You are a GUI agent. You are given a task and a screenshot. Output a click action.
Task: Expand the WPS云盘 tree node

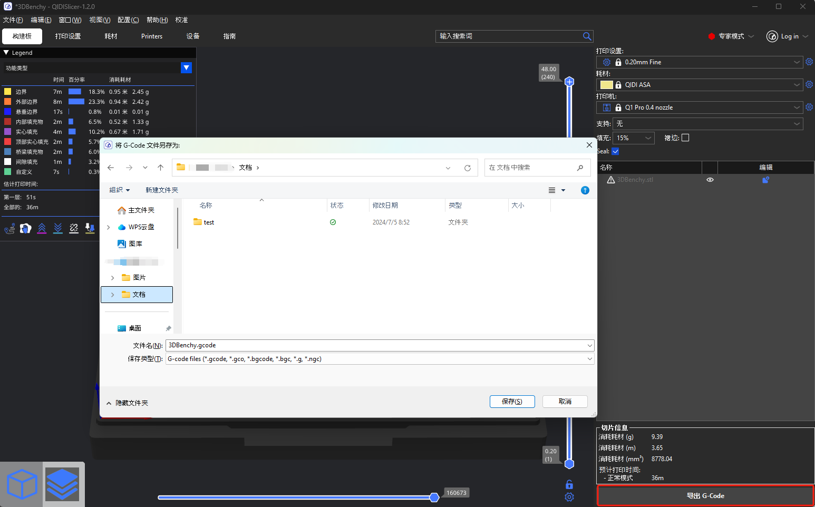tap(109, 227)
